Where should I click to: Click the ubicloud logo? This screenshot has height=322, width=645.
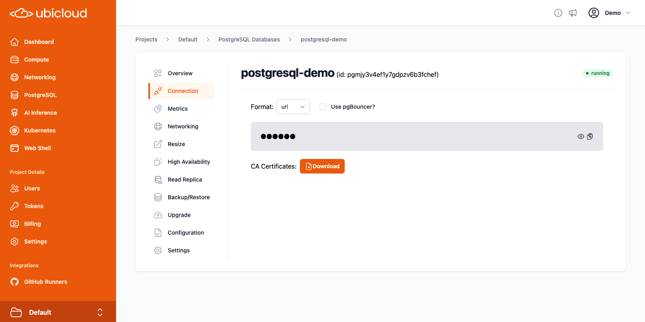click(48, 13)
